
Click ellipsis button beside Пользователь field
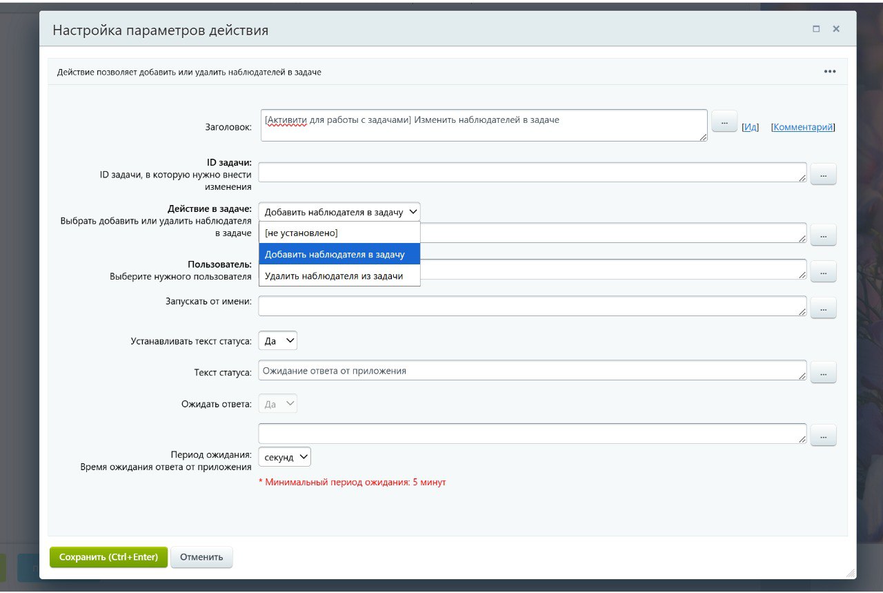823,271
